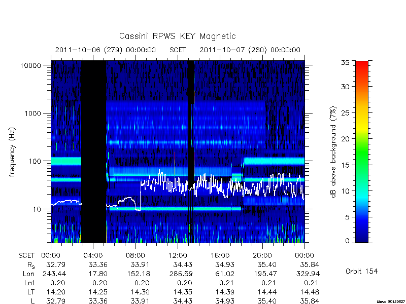Click longitude value '329.94'

(x=308, y=274)
